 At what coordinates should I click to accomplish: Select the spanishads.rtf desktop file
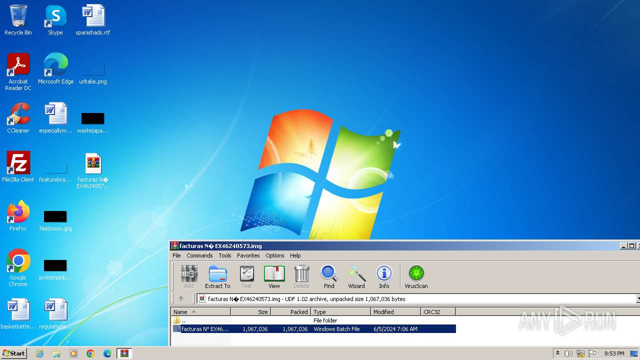[x=93, y=20]
